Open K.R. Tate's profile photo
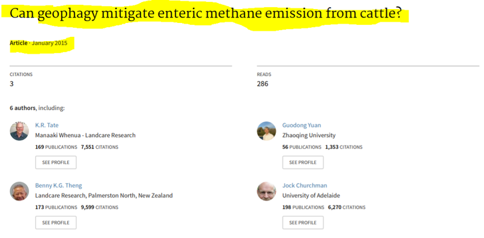 [19, 131]
